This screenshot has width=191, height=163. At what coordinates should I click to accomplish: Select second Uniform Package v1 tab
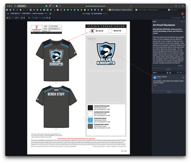coord(147,10)
